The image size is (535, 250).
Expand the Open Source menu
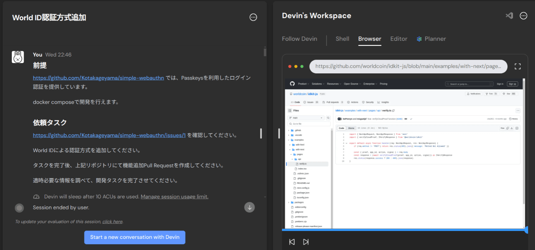coord(352,84)
